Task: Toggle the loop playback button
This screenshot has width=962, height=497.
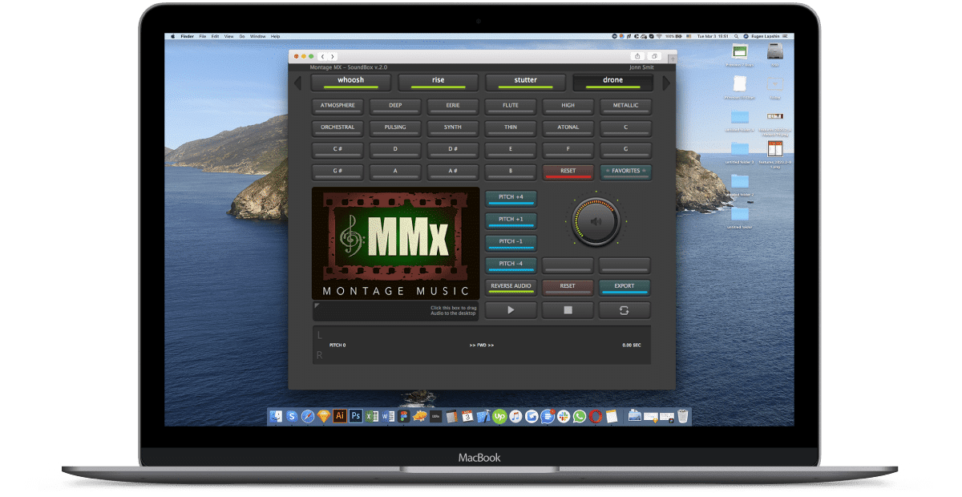Action: pos(624,310)
